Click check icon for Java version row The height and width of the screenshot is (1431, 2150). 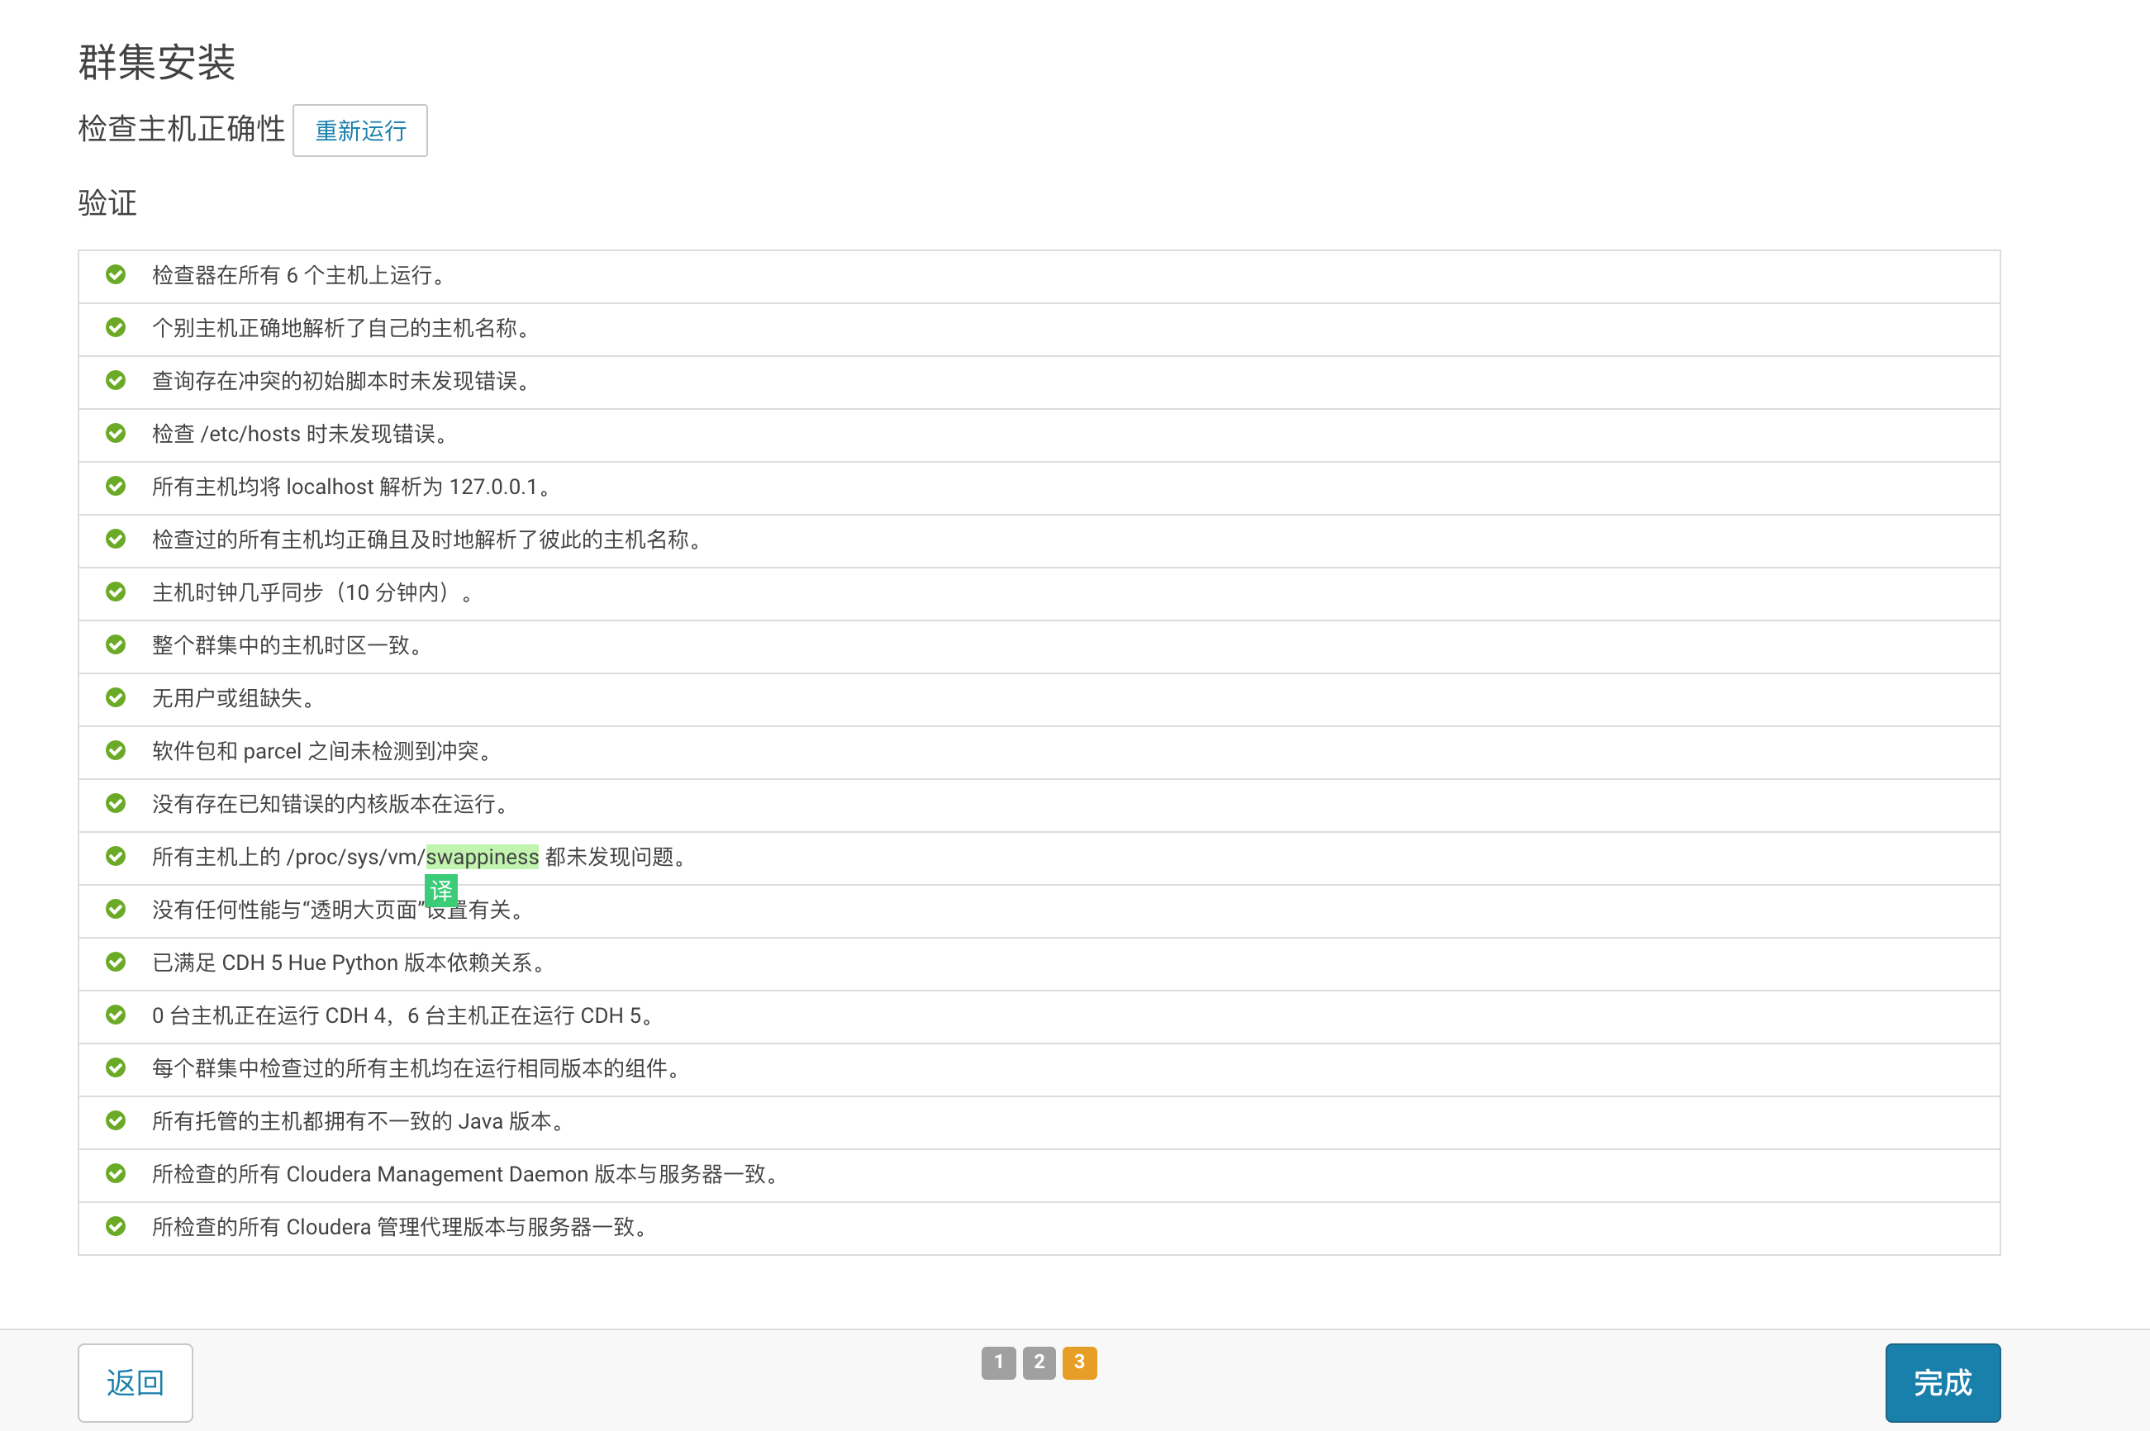[116, 1120]
